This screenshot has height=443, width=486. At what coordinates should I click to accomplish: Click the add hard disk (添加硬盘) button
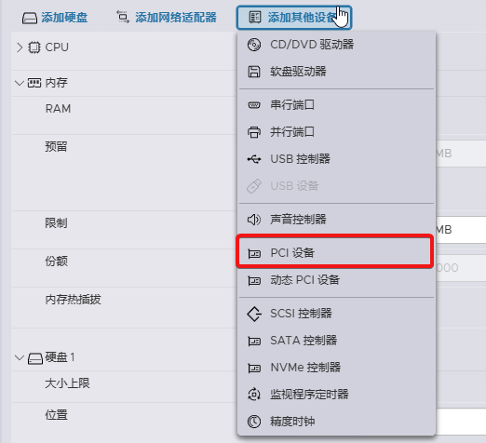coord(55,18)
